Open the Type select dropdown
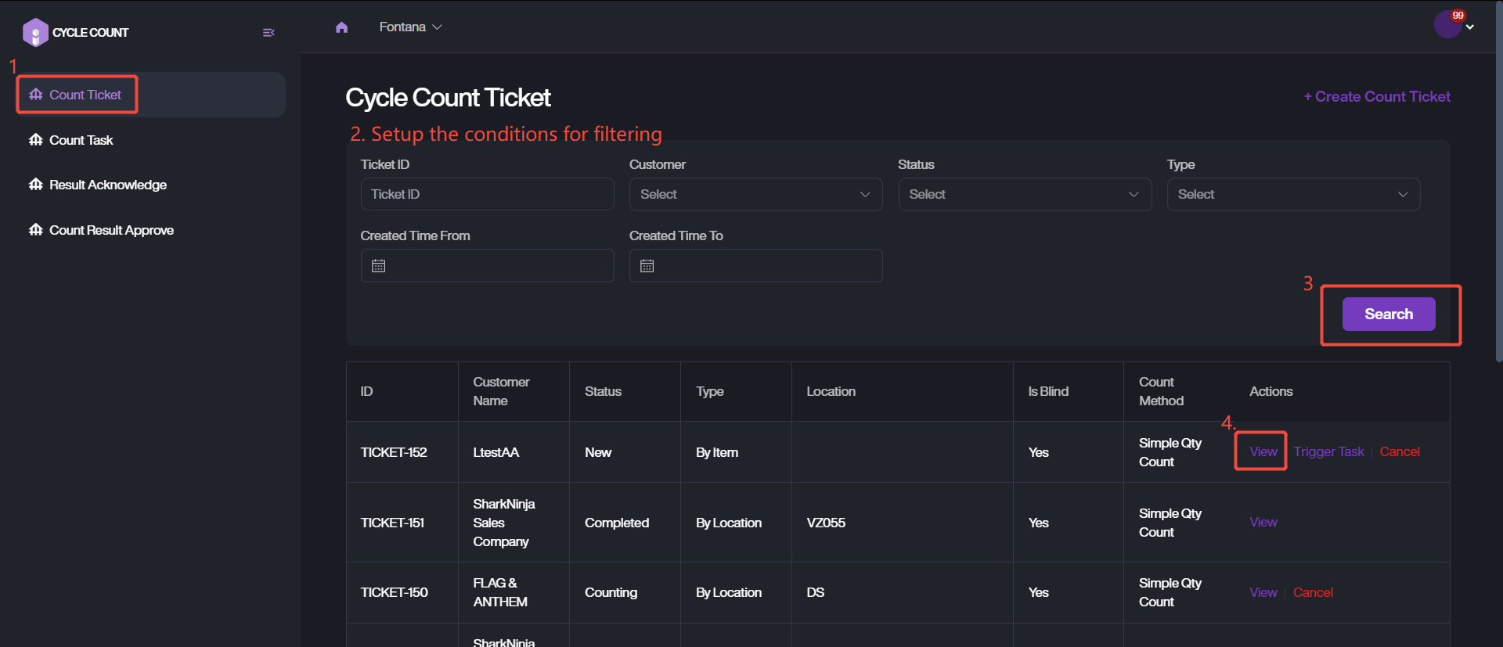Viewport: 1503px width, 647px height. point(1292,194)
